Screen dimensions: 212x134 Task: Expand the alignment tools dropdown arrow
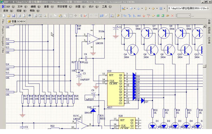(x=135, y=9)
